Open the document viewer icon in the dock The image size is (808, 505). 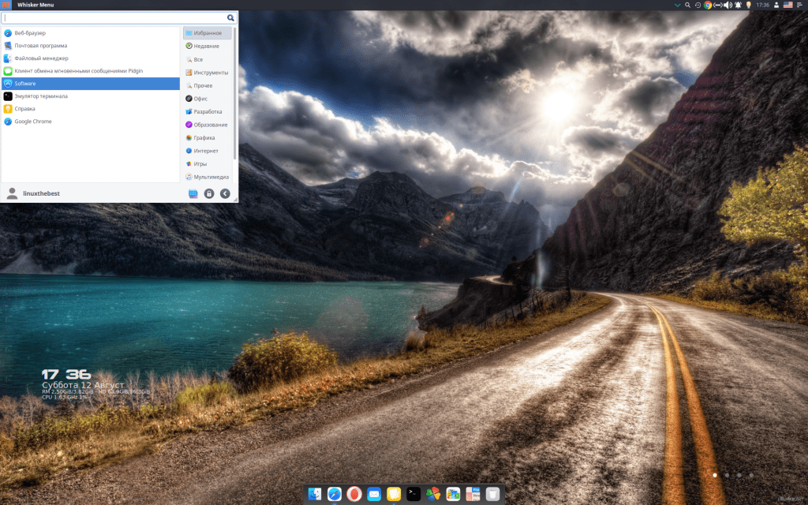[473, 494]
